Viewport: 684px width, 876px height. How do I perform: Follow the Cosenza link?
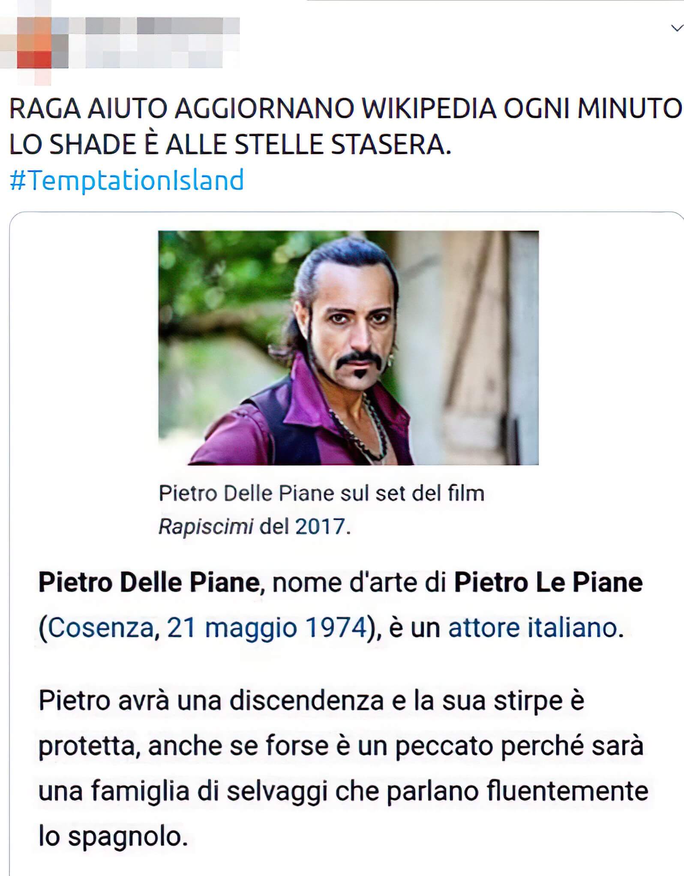[100, 627]
